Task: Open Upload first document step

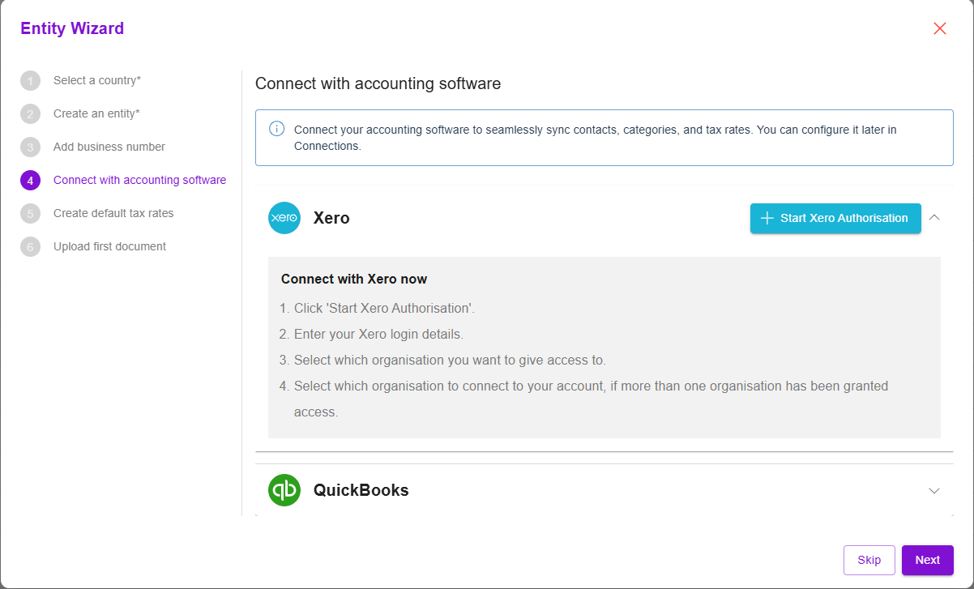Action: 109,246
